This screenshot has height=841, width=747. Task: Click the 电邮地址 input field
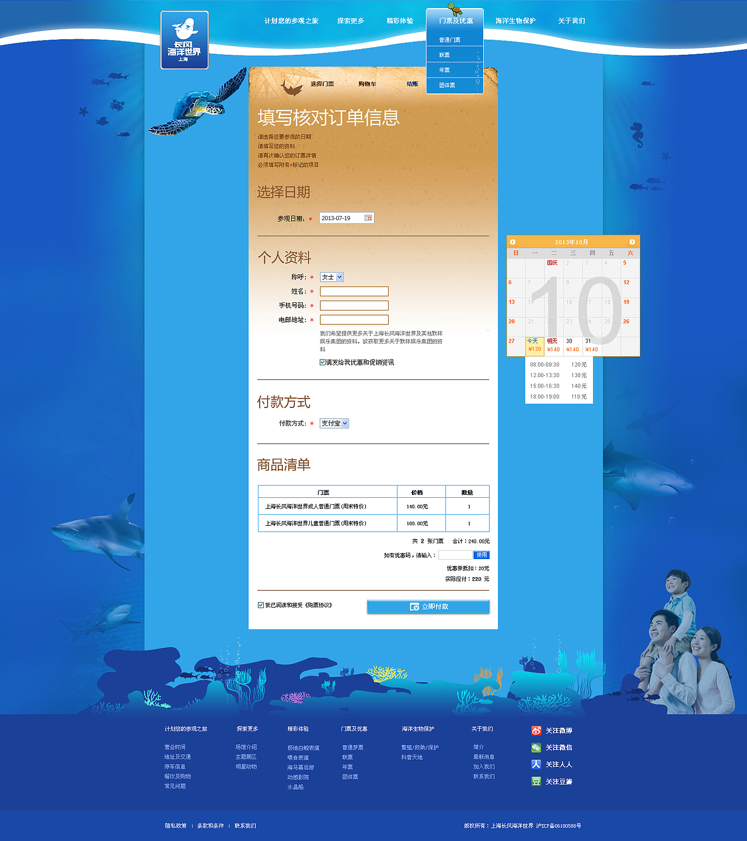[354, 320]
